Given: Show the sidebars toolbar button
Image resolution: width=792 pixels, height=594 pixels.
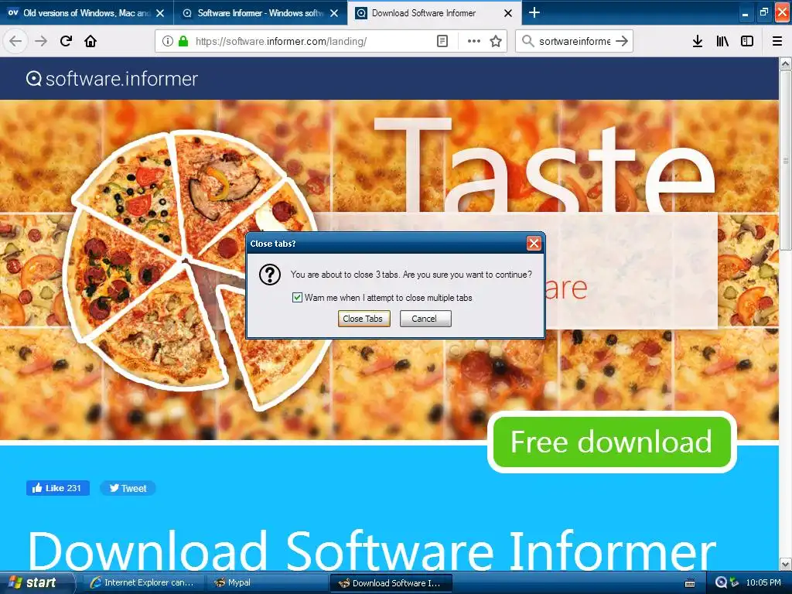Looking at the screenshot, I should point(747,41).
